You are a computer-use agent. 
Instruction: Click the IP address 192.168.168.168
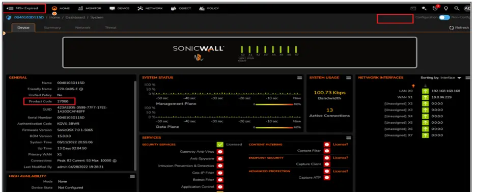445,91
